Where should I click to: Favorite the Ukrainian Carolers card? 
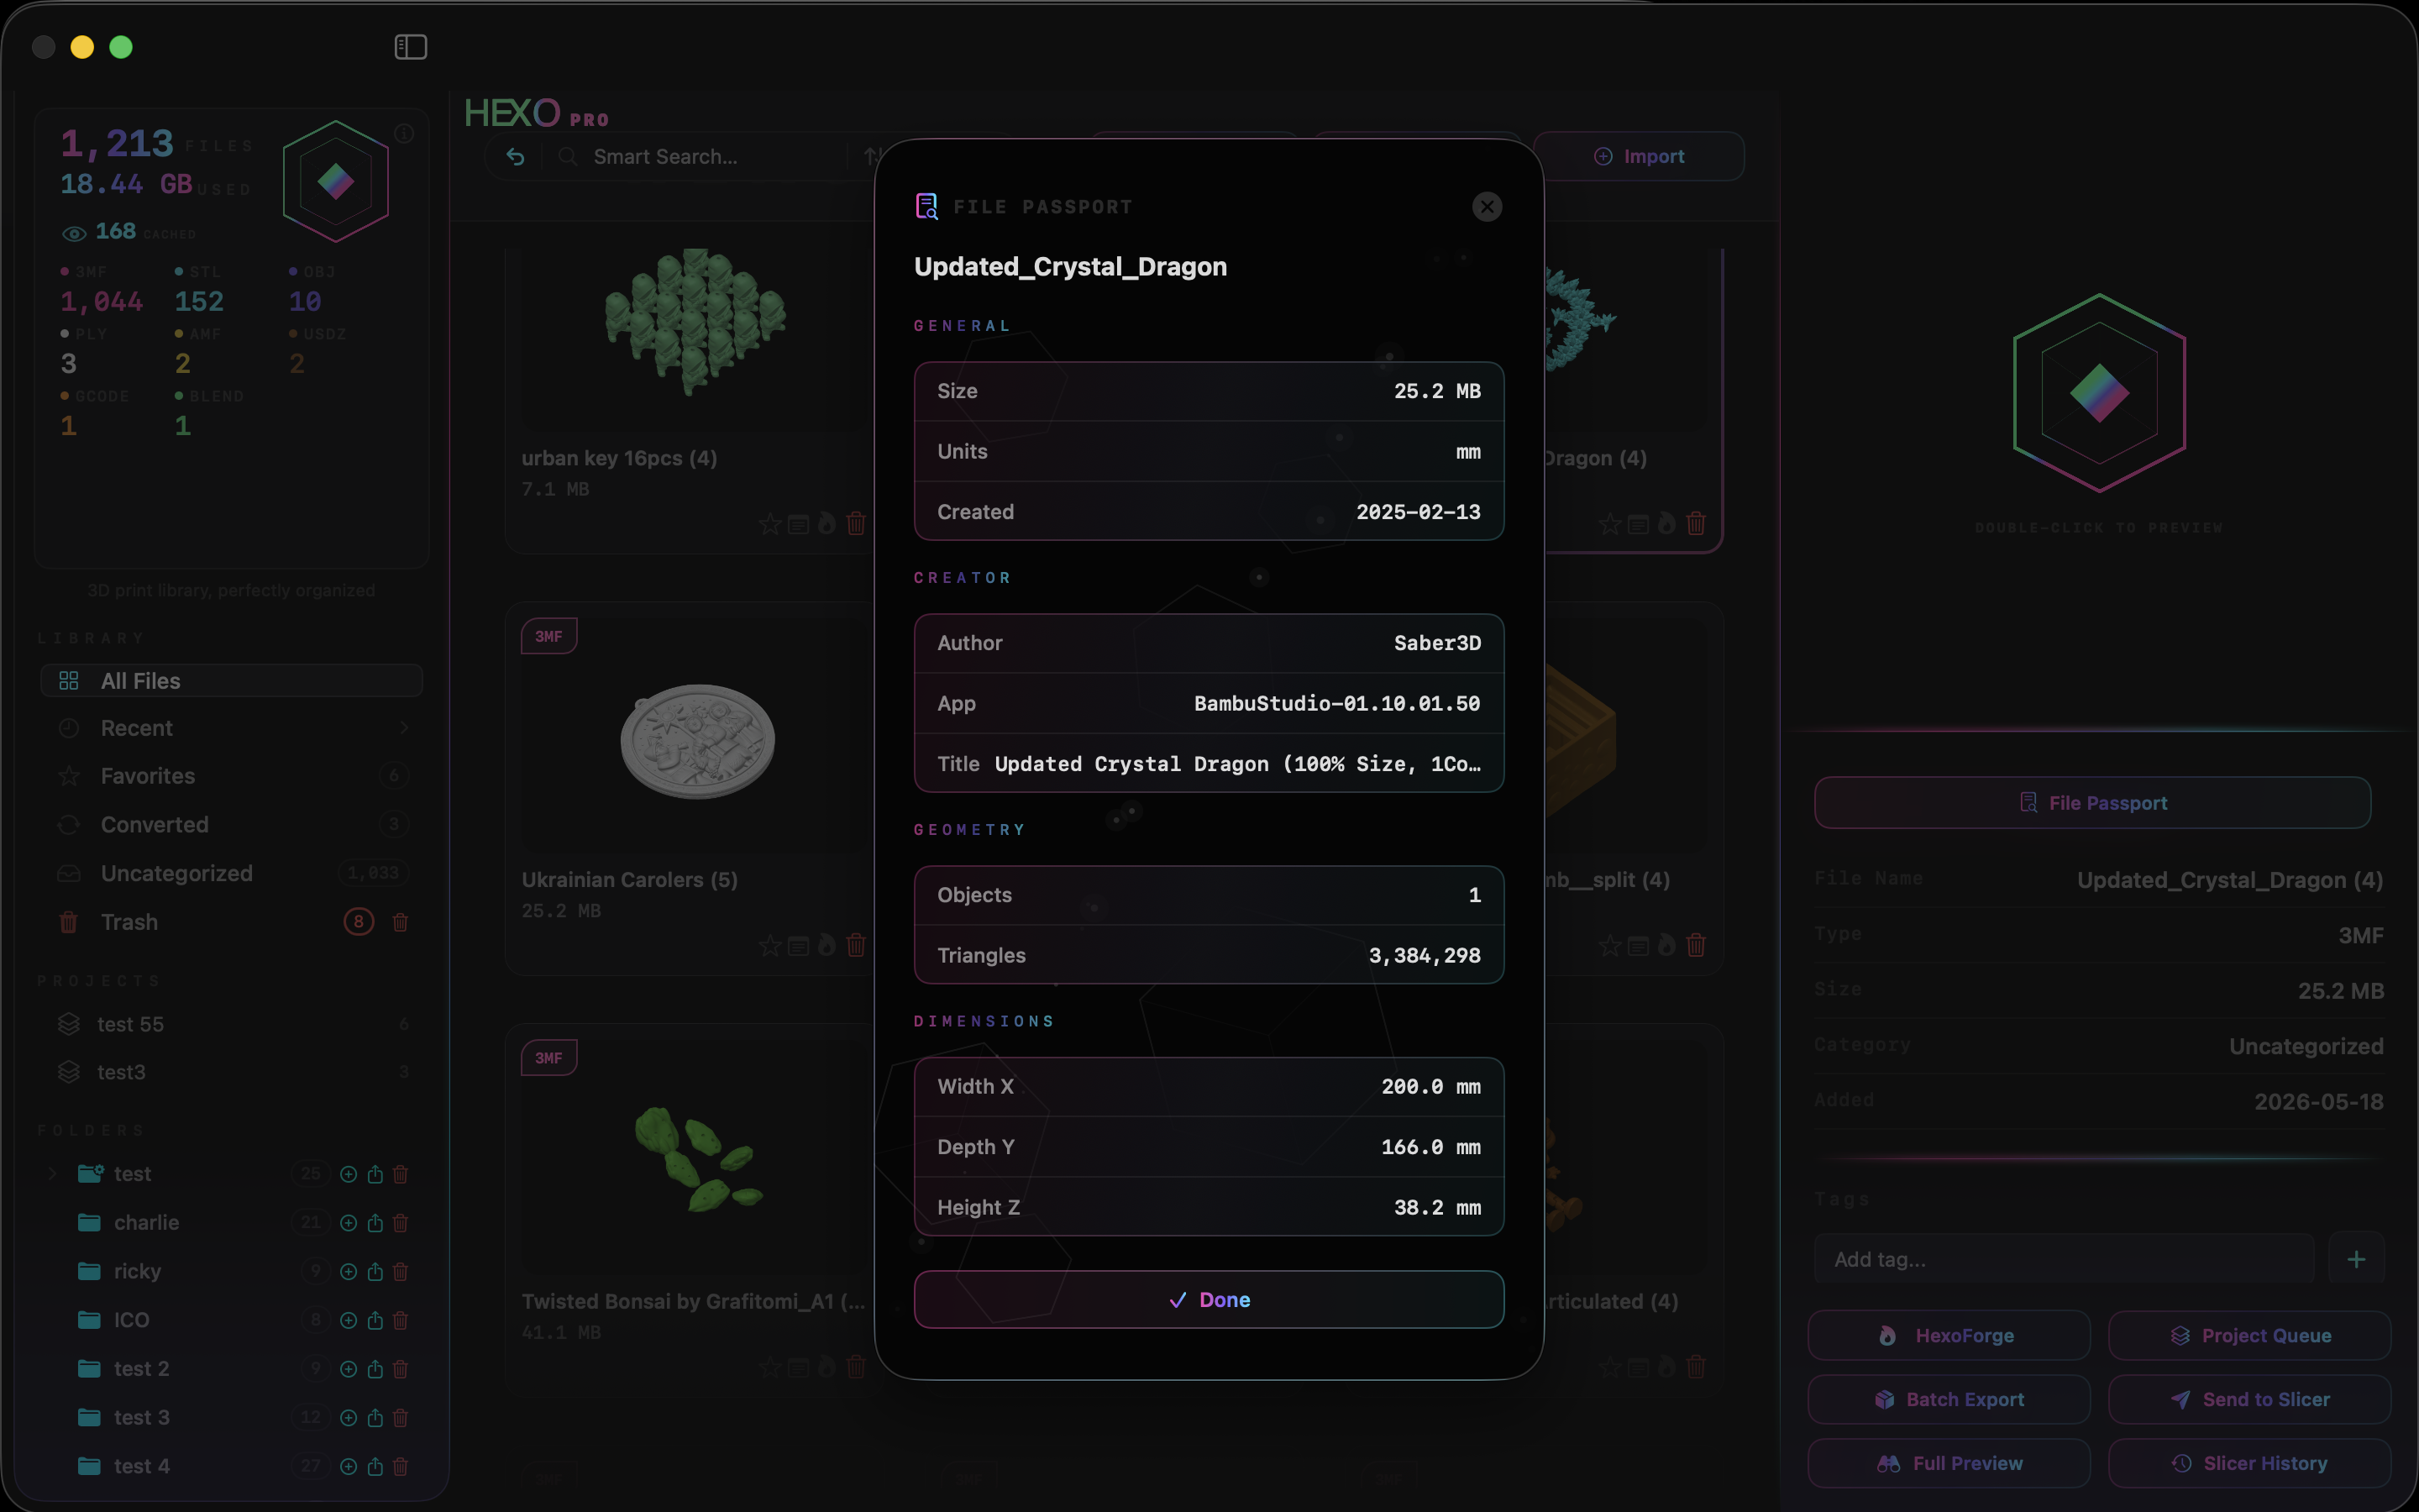769,945
